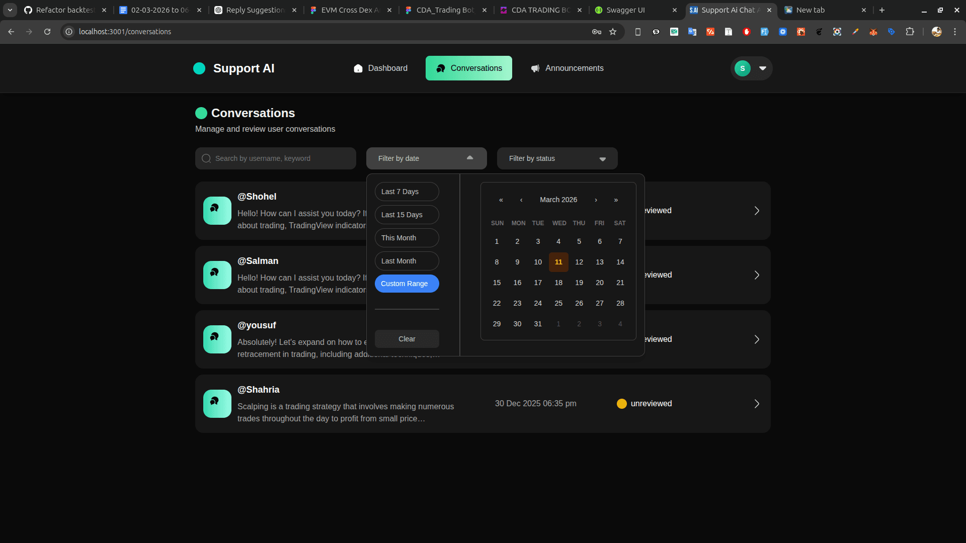Screen dimensions: 966x543
Task: Switch to the New tab
Action: point(811,10)
